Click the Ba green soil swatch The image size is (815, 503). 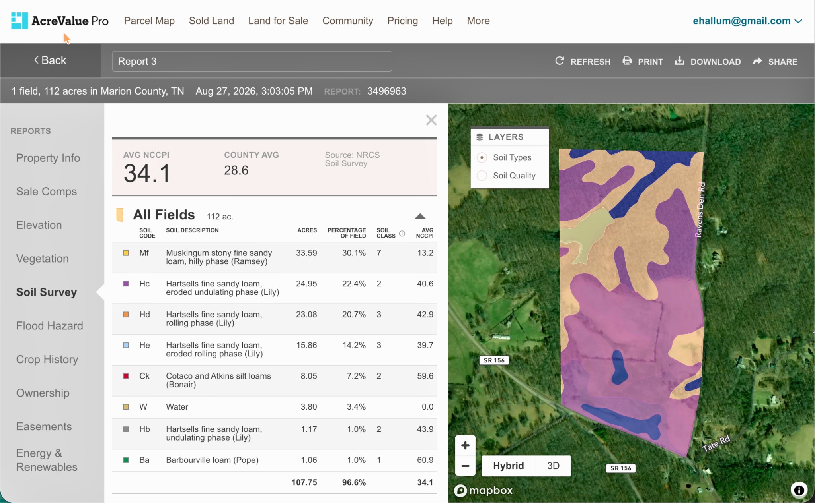click(x=126, y=460)
